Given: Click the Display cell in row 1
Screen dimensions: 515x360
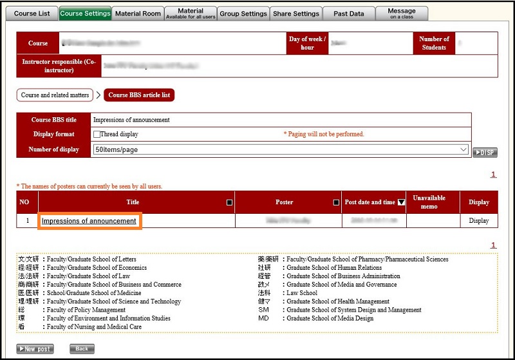Looking at the screenshot, I should tap(478, 221).
